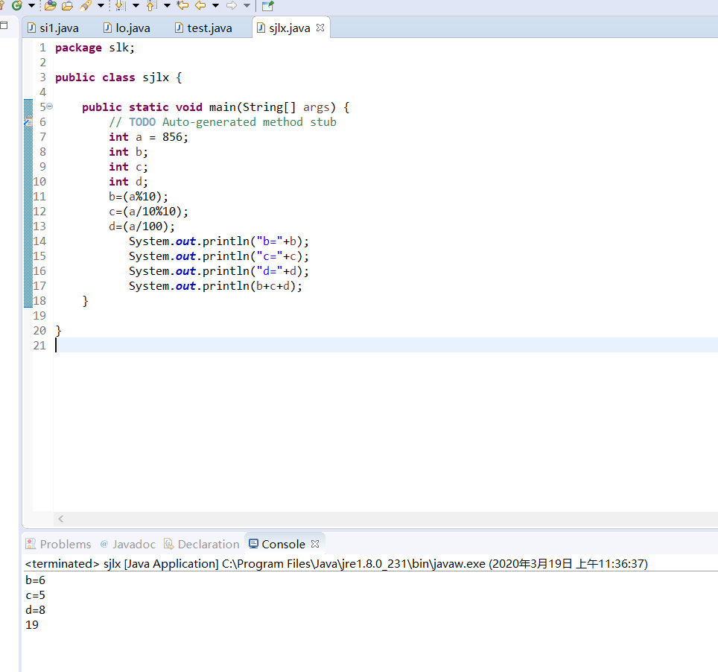The image size is (718, 672).
Task: Open the Next Annotation dropdown arrow
Action: [x=136, y=5]
